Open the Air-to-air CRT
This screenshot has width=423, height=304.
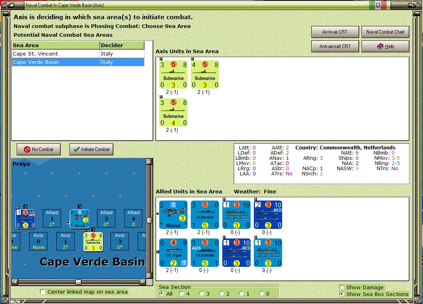click(335, 32)
